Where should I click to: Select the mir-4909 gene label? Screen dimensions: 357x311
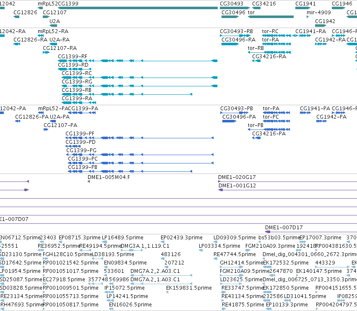319,12
